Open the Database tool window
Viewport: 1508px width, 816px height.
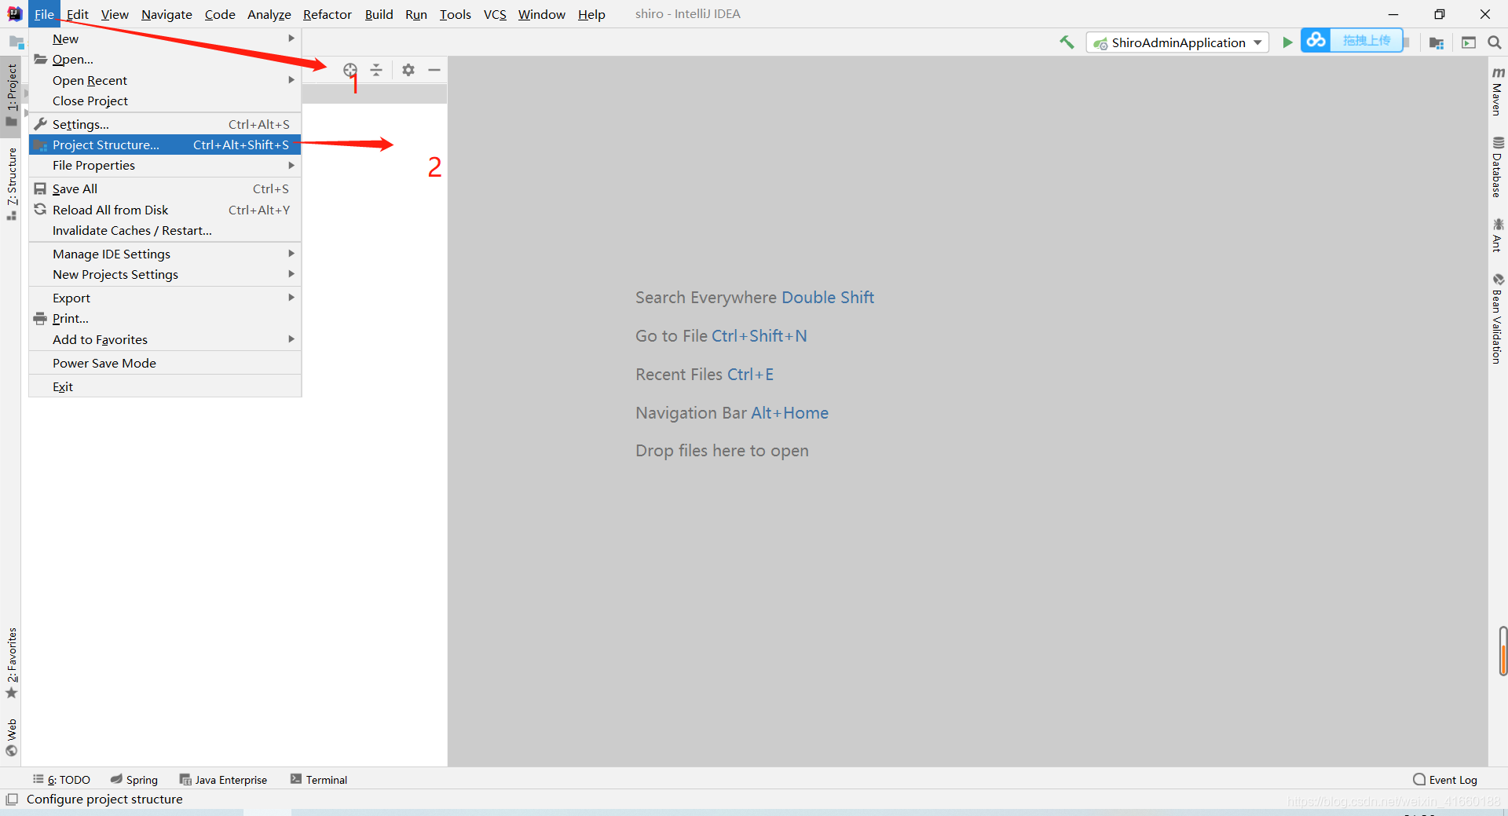pyautogui.click(x=1498, y=166)
